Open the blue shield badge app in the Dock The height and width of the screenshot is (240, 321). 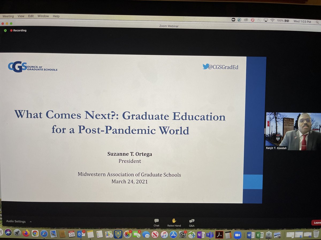click(x=118, y=234)
